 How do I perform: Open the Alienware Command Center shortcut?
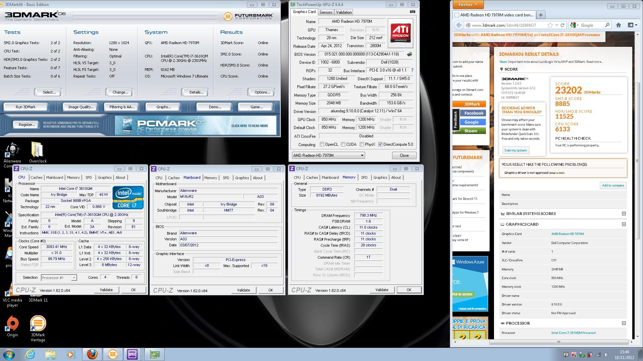click(12, 155)
